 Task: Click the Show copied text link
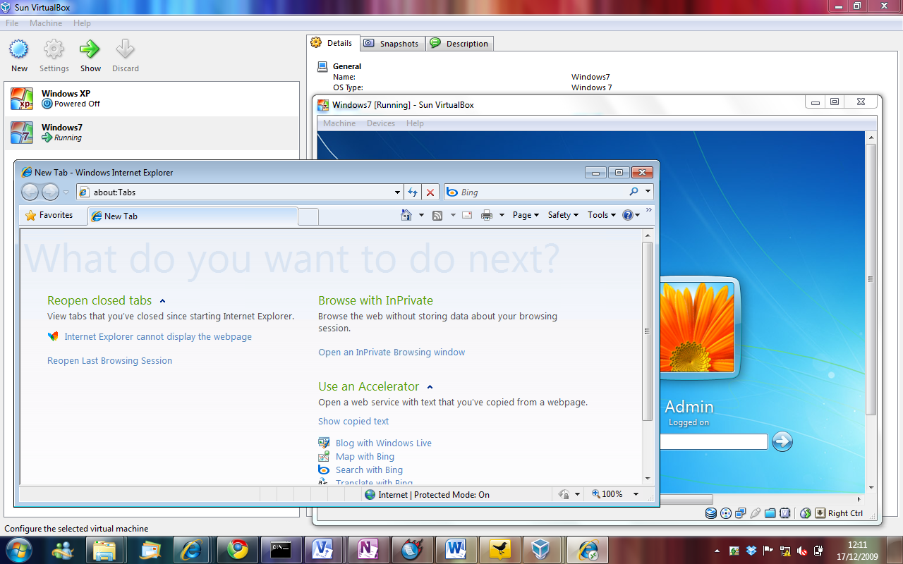click(353, 422)
